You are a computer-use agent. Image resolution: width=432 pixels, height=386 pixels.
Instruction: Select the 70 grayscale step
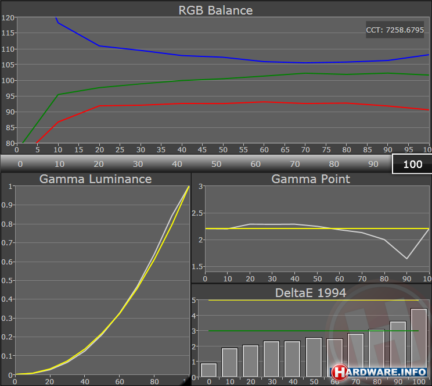coord(295,164)
